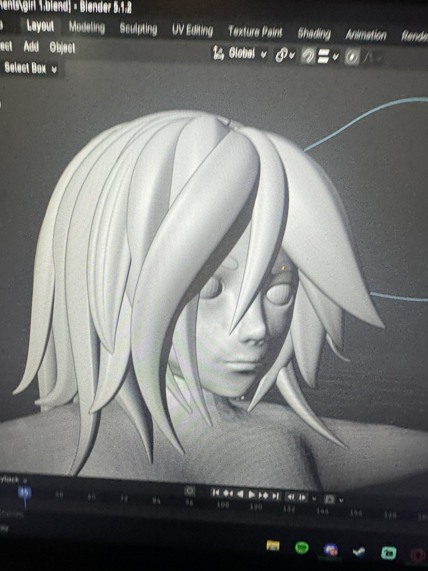The image size is (428, 571).
Task: Open the pivot point dropdown
Action: coord(284,56)
